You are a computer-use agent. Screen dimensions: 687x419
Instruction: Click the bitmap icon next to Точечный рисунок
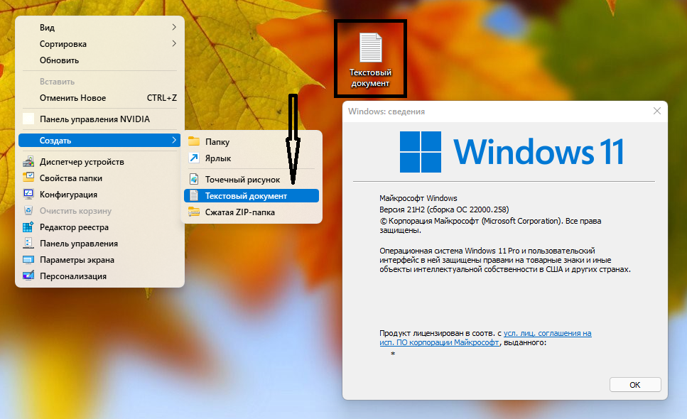coord(194,179)
